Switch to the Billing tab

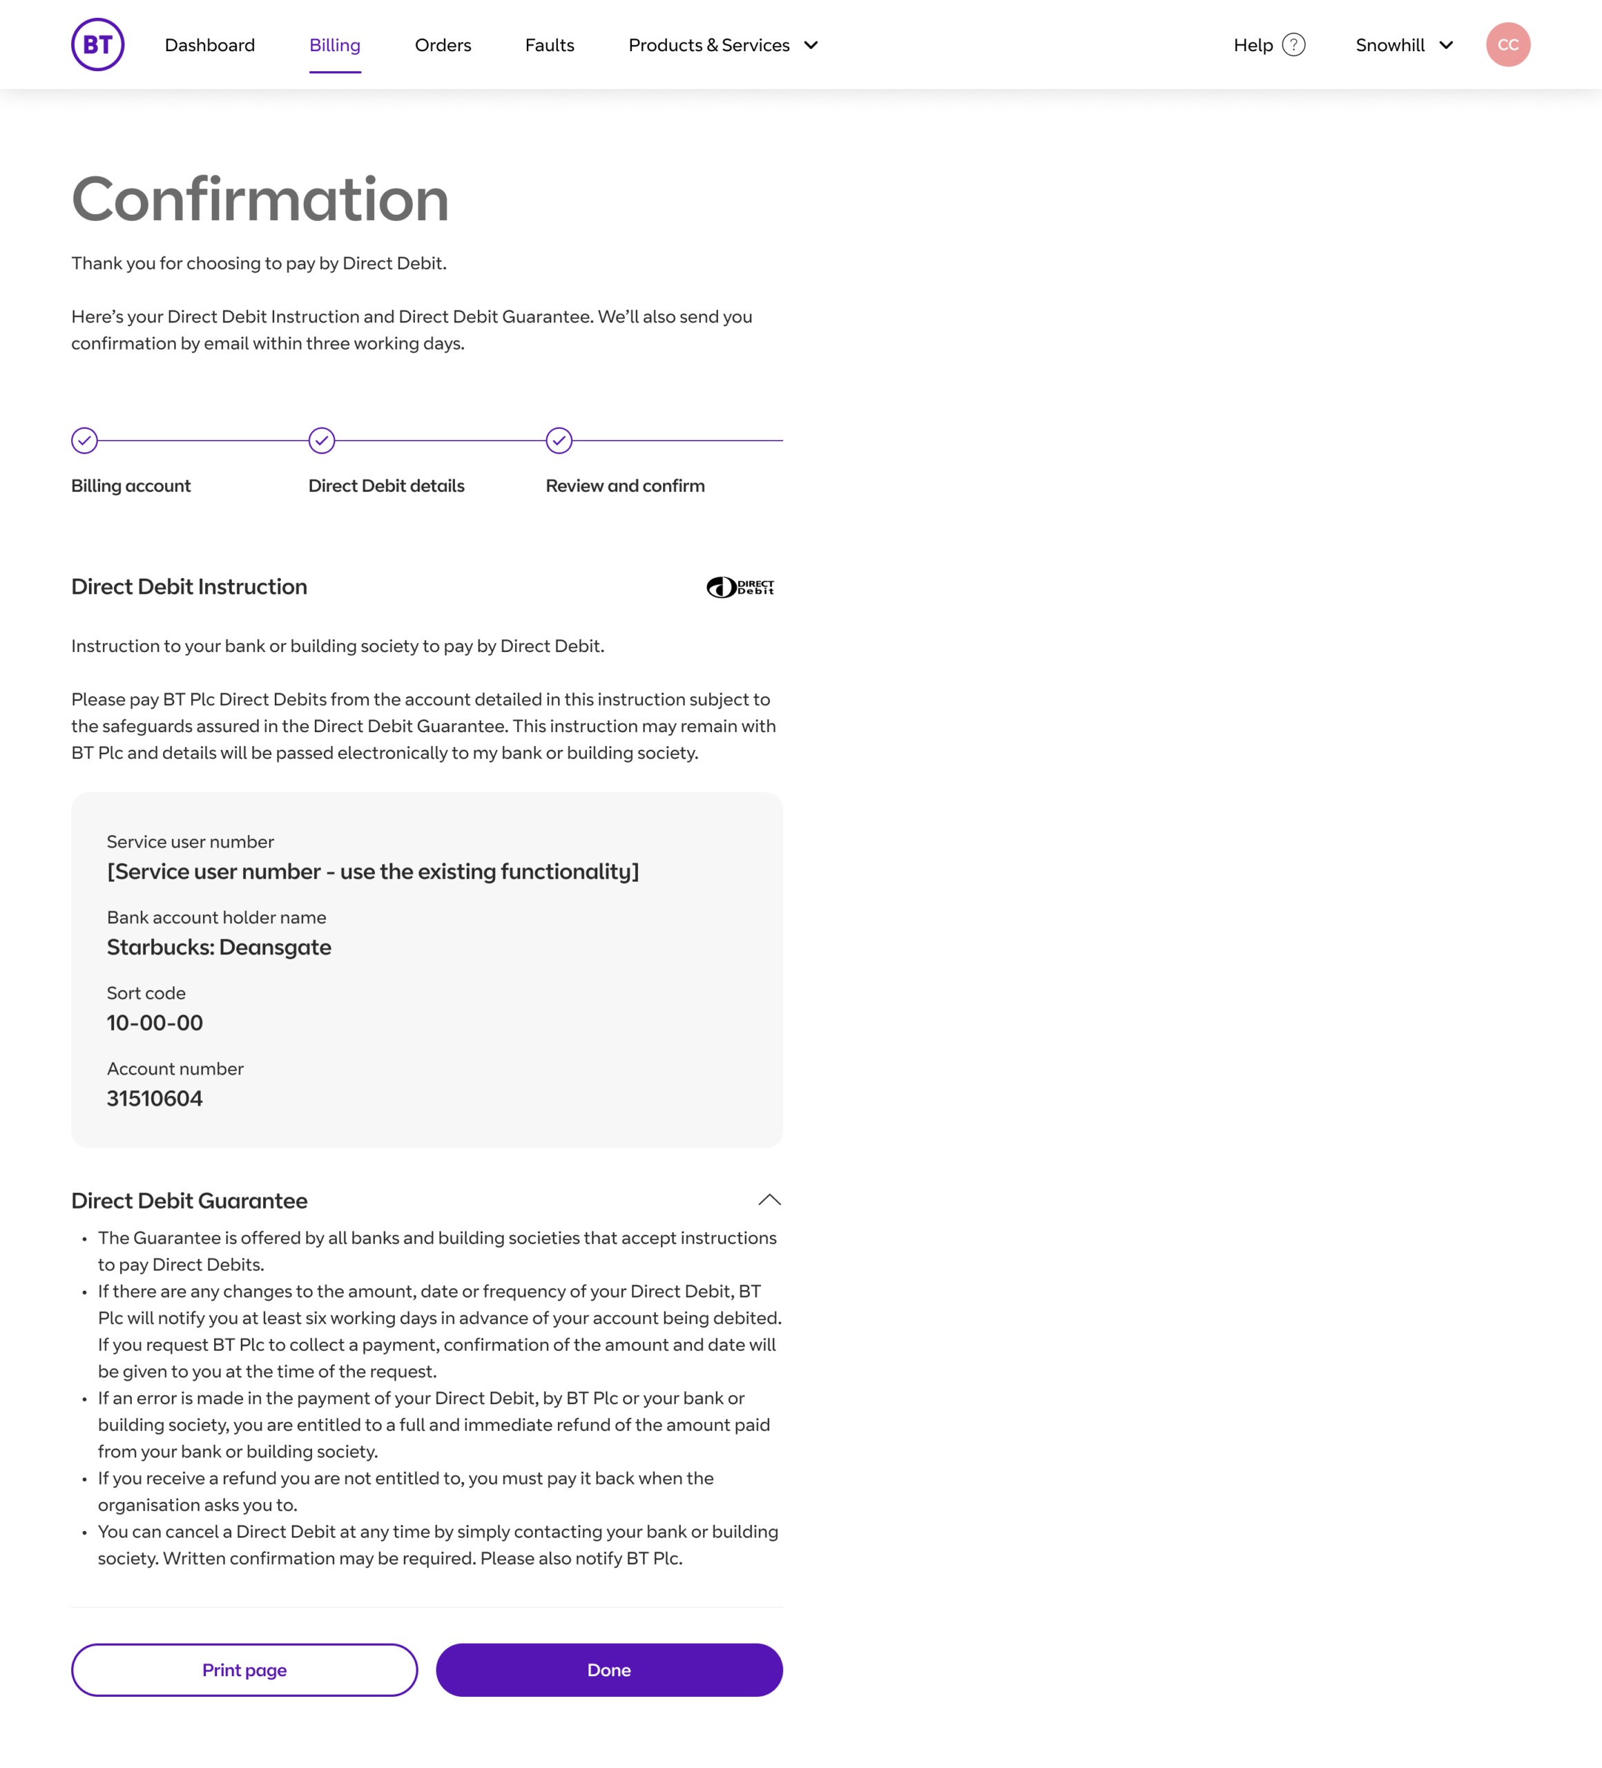click(335, 45)
